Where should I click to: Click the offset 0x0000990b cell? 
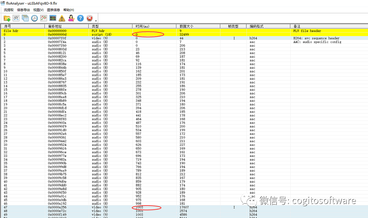[57, 163]
